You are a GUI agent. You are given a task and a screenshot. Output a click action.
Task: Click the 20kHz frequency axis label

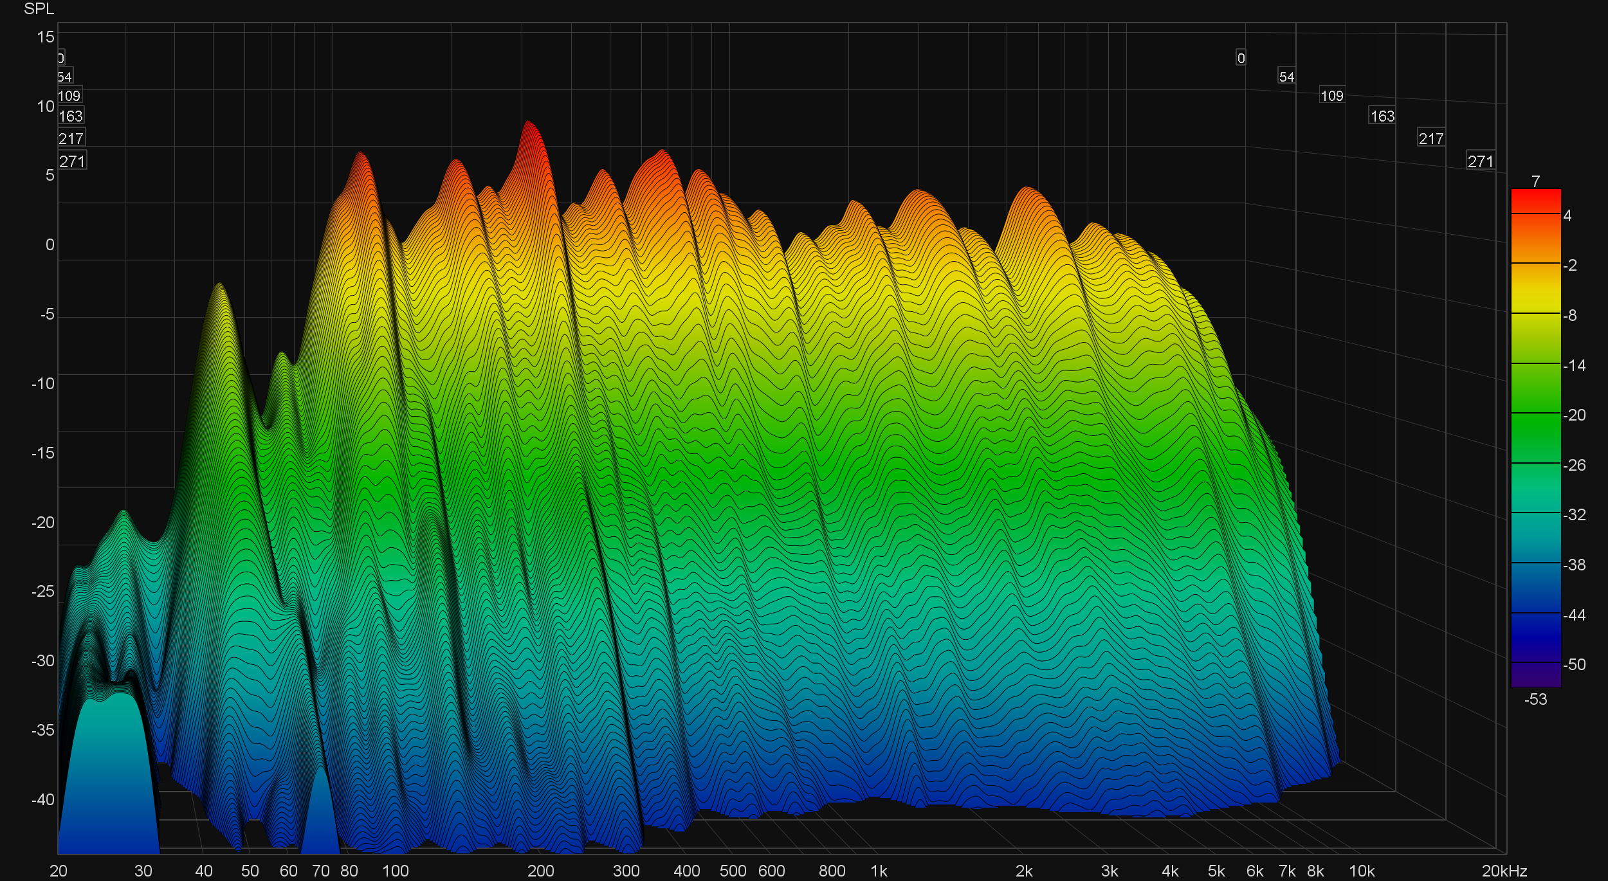pos(1504,871)
